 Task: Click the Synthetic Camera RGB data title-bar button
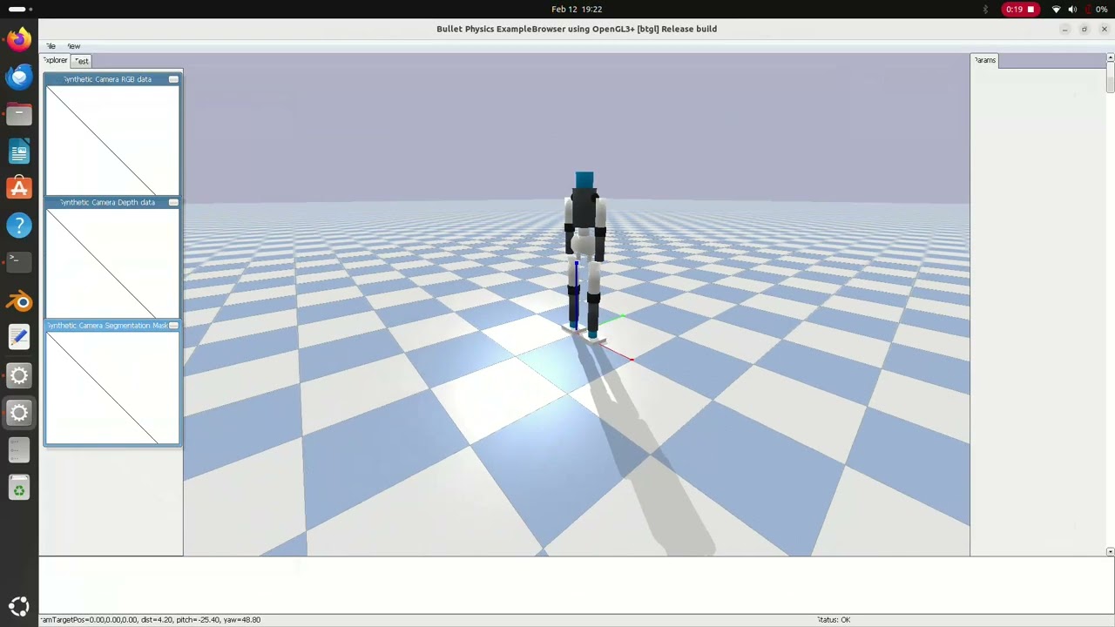coord(173,79)
